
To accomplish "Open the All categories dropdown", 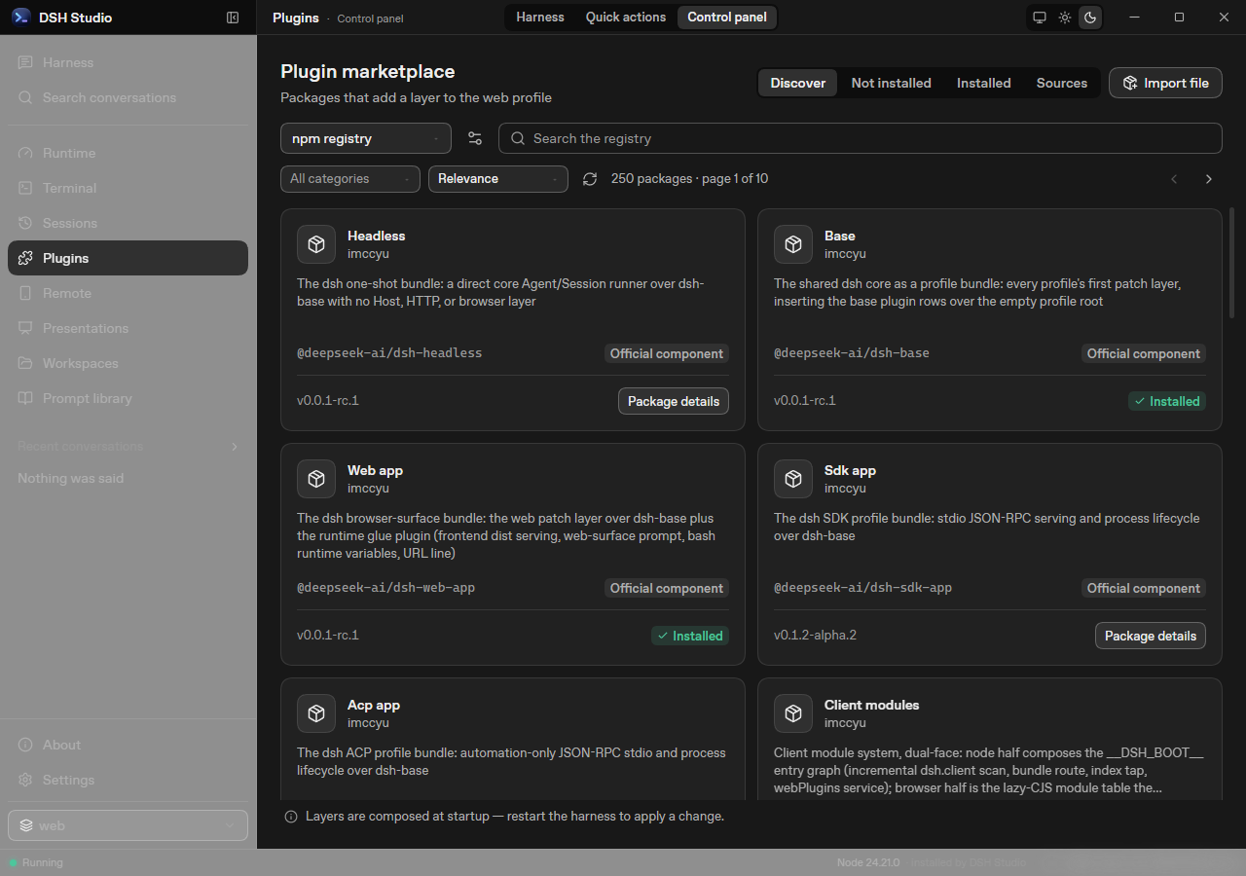I will (350, 179).
